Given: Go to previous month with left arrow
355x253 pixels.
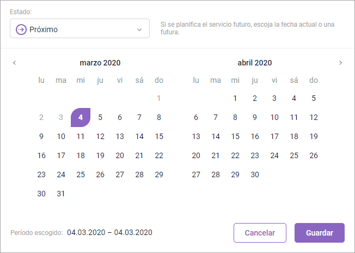Looking at the screenshot, I should pyautogui.click(x=15, y=63).
